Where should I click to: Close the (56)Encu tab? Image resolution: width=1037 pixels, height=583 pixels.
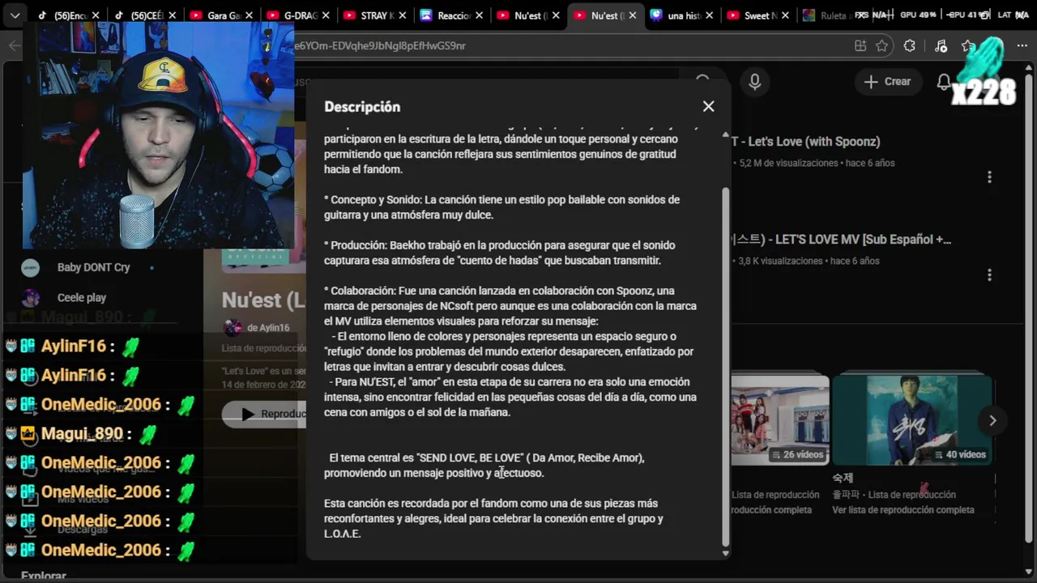(96, 15)
